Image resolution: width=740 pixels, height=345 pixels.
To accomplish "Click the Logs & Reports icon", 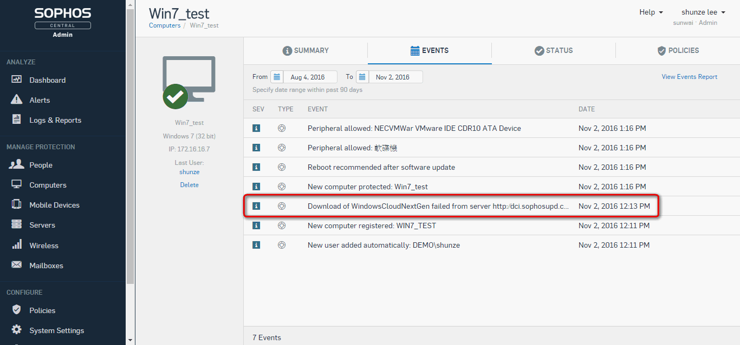I will pyautogui.click(x=17, y=120).
